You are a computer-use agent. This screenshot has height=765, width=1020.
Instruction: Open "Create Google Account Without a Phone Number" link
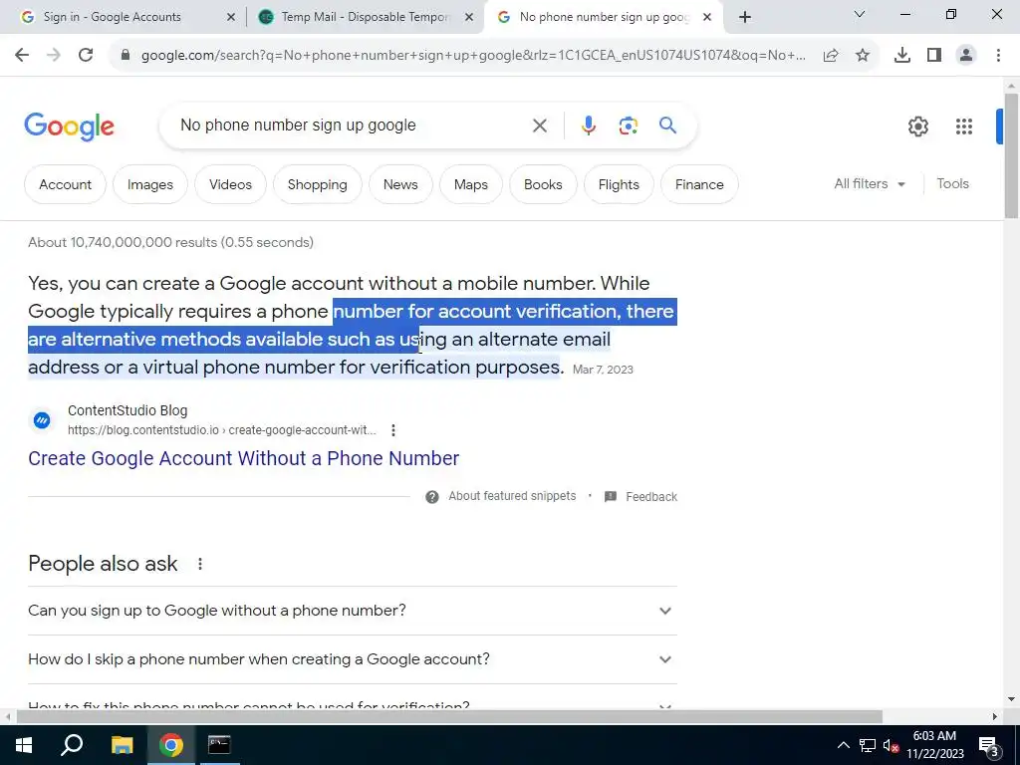243,458
